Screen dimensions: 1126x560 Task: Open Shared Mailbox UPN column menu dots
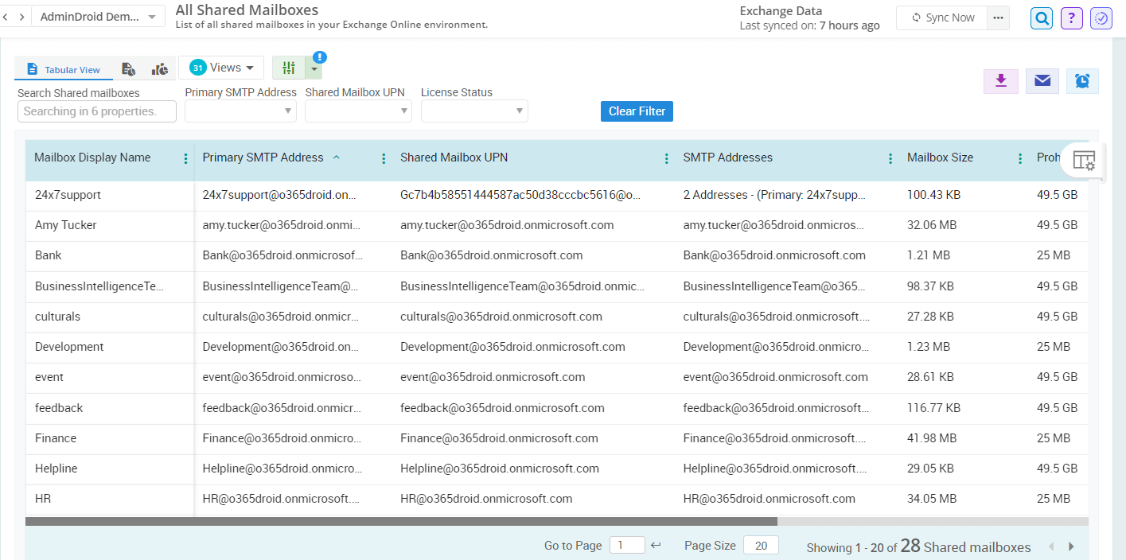[666, 158]
